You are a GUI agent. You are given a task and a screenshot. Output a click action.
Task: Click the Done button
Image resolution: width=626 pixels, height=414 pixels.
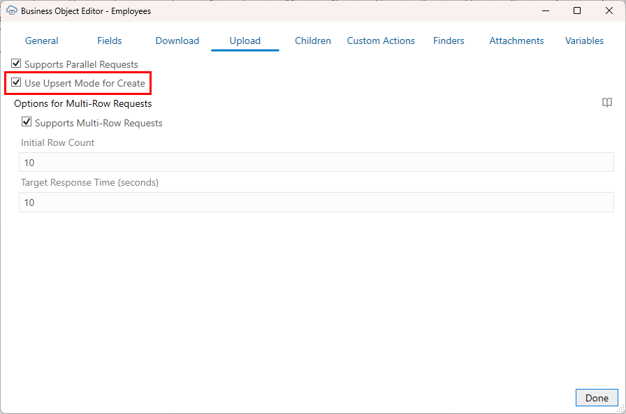point(597,397)
